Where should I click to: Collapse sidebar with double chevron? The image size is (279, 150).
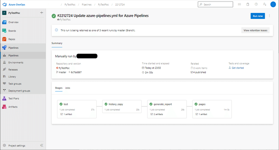(42, 145)
